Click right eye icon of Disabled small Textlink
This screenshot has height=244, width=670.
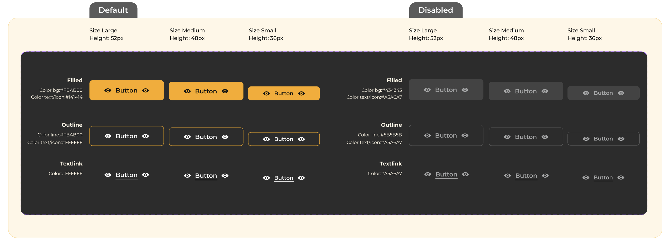coord(621,178)
